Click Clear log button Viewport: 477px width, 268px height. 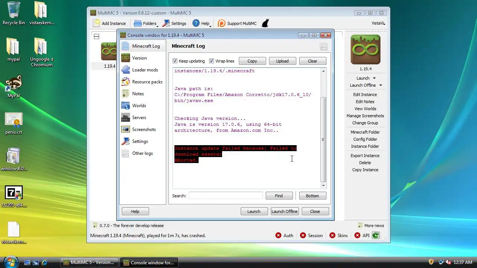(x=313, y=61)
